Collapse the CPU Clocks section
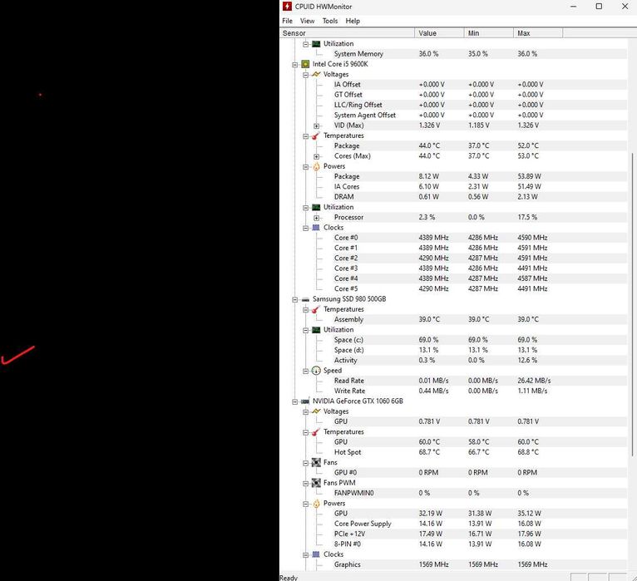The height and width of the screenshot is (581, 637). tap(306, 228)
